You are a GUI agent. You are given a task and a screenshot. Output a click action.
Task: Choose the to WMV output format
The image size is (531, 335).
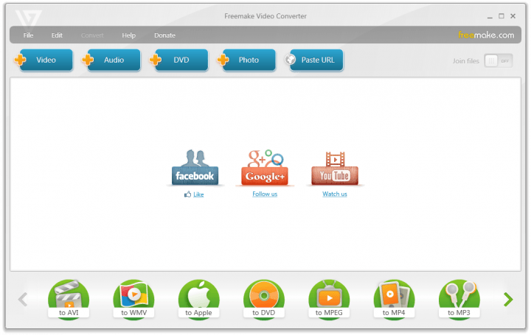133,299
